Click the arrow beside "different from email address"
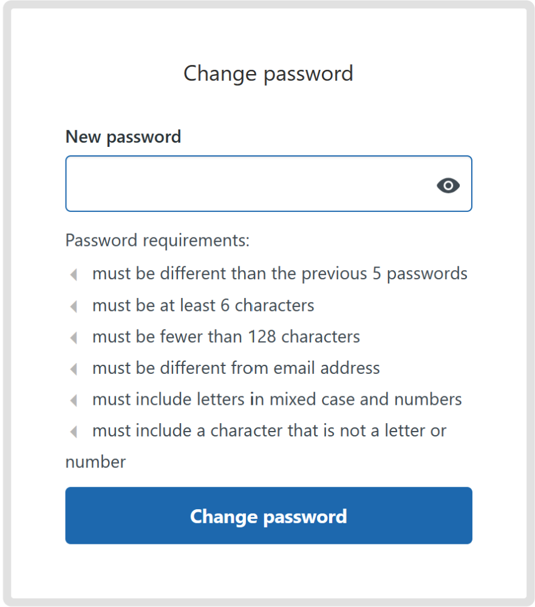Screen dimensions: 535x607 point(75,368)
